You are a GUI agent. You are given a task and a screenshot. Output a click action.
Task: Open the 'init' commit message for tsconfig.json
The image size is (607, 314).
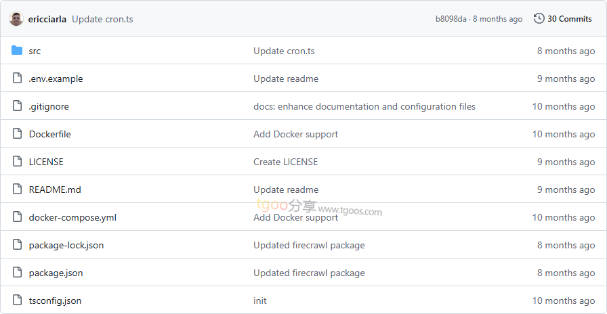pos(260,300)
